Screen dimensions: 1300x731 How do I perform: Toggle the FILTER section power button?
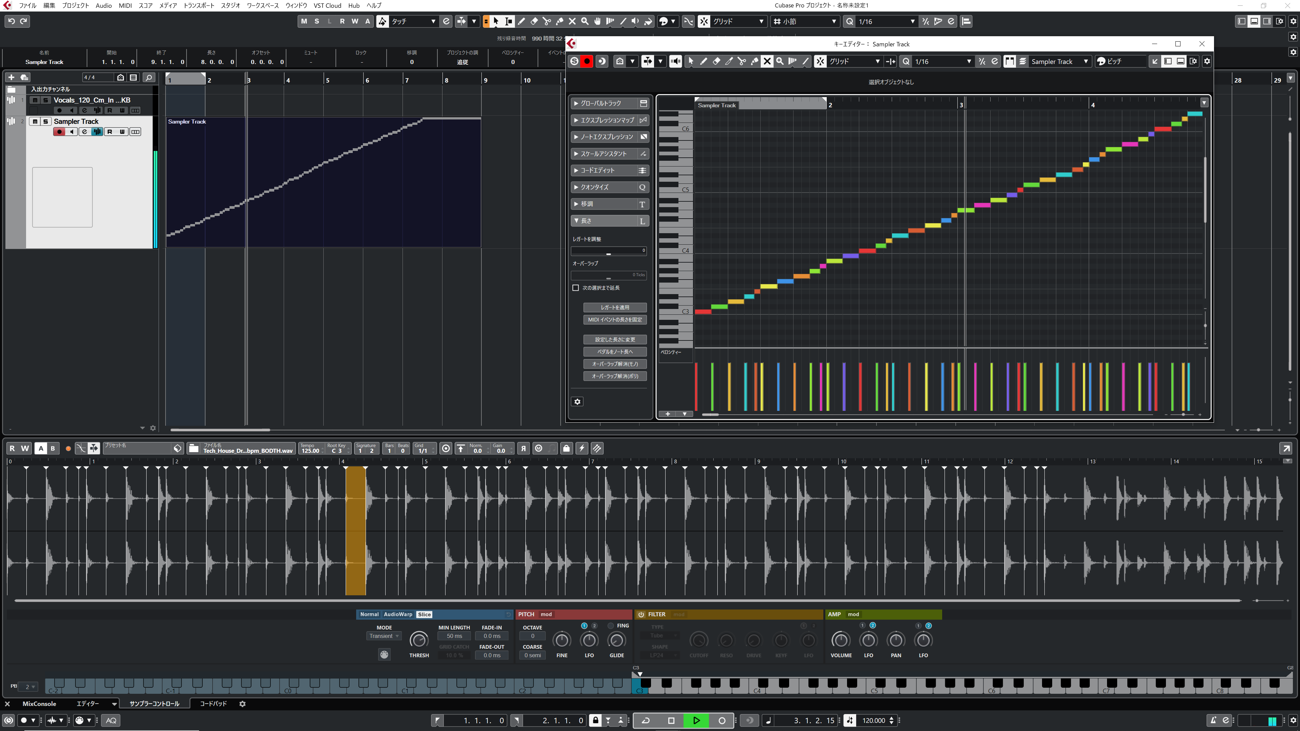641,614
